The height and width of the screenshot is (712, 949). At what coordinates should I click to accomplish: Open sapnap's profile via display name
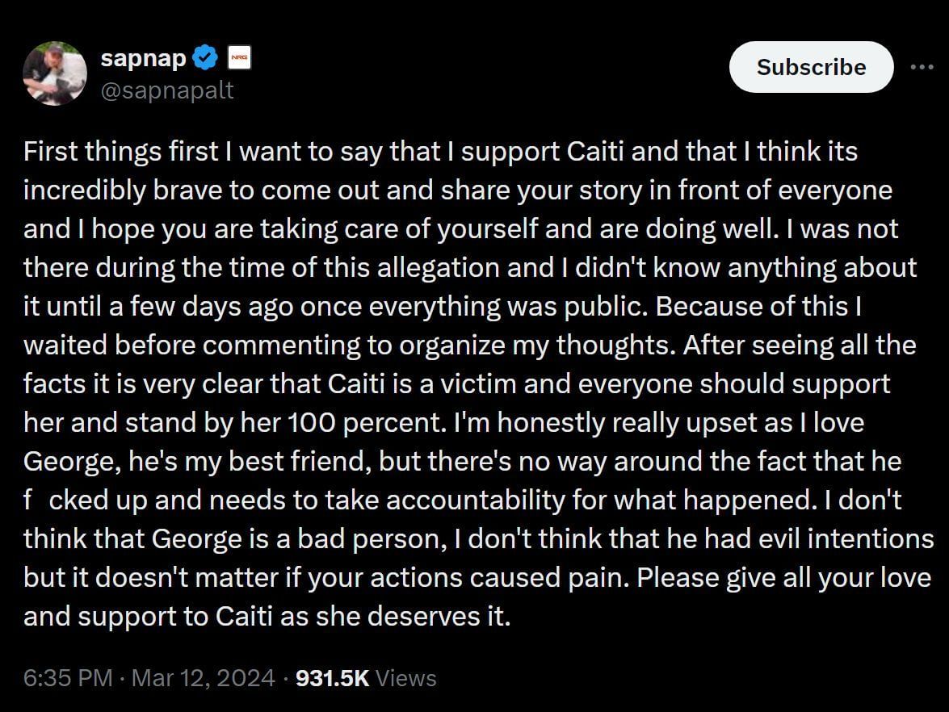pyautogui.click(x=143, y=57)
